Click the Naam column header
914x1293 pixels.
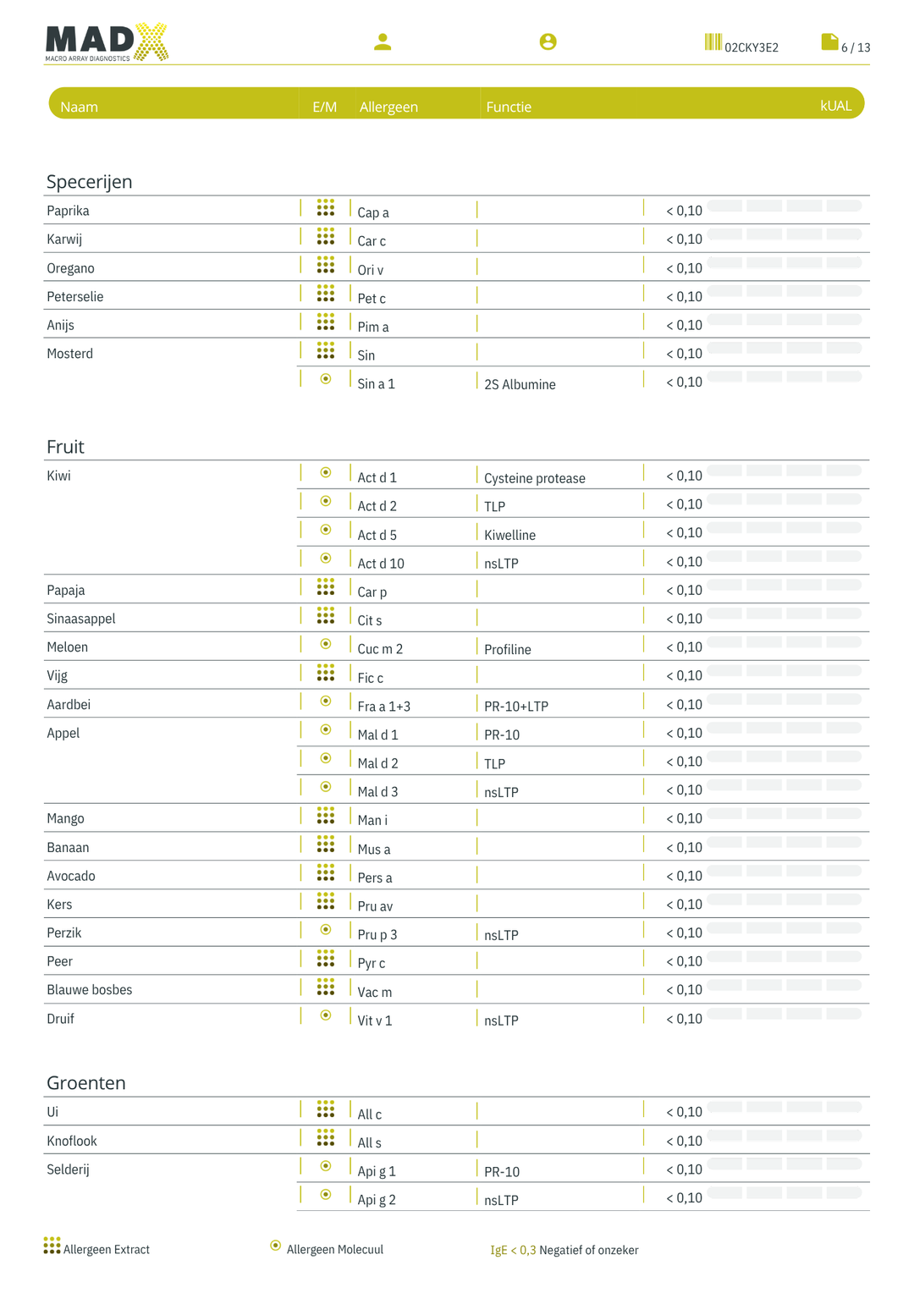point(79,107)
